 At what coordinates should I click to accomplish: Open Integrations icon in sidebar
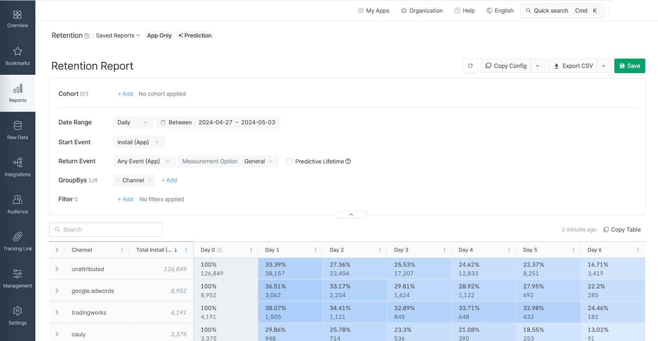pos(17,162)
